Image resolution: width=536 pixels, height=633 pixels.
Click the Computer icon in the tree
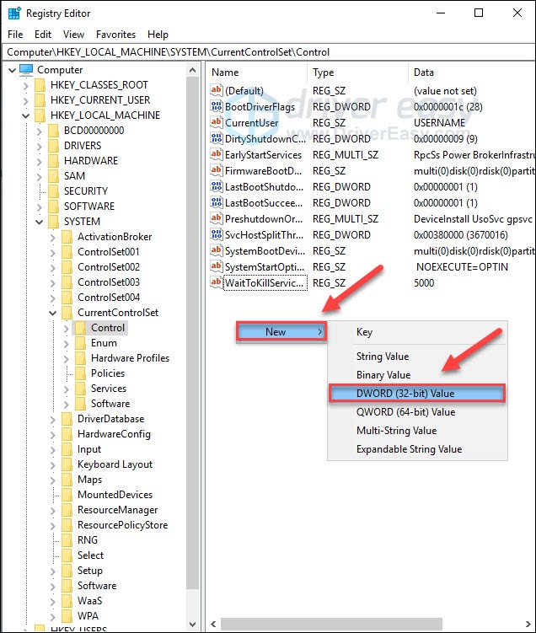tap(26, 70)
